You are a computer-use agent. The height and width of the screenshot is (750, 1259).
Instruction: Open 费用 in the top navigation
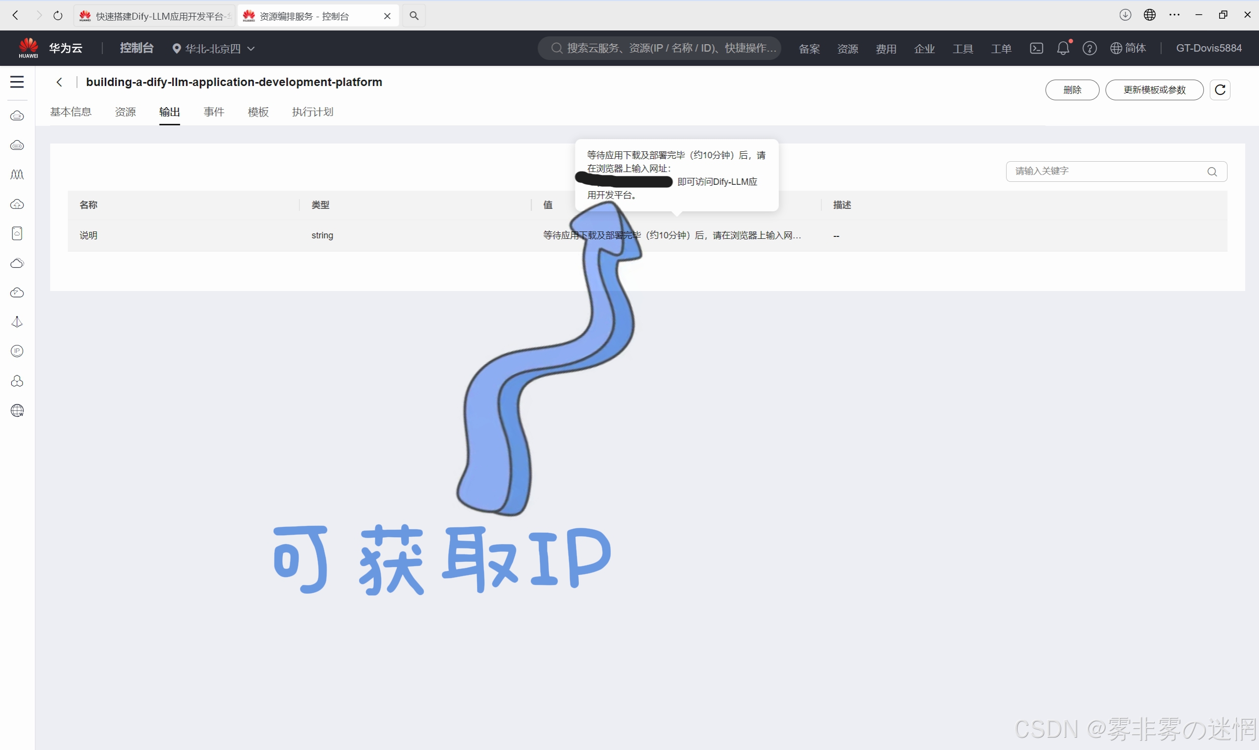pyautogui.click(x=886, y=49)
